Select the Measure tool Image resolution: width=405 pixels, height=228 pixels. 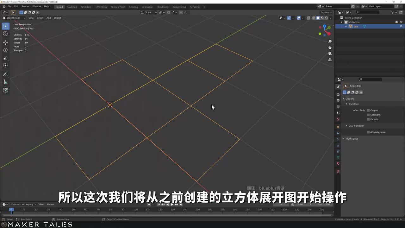[5, 82]
